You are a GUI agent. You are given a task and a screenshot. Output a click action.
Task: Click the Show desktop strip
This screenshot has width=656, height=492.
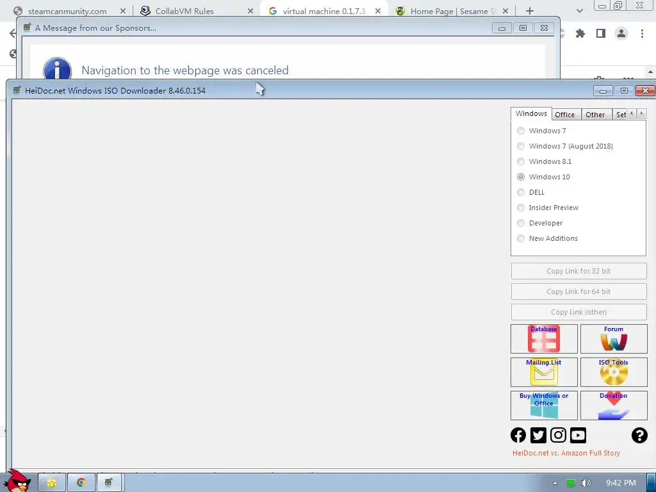651,483
